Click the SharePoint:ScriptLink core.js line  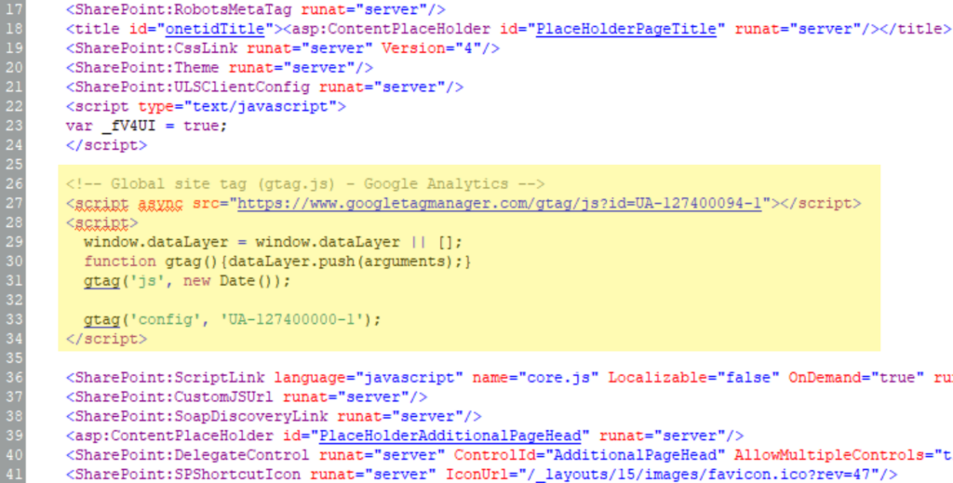pos(509,377)
